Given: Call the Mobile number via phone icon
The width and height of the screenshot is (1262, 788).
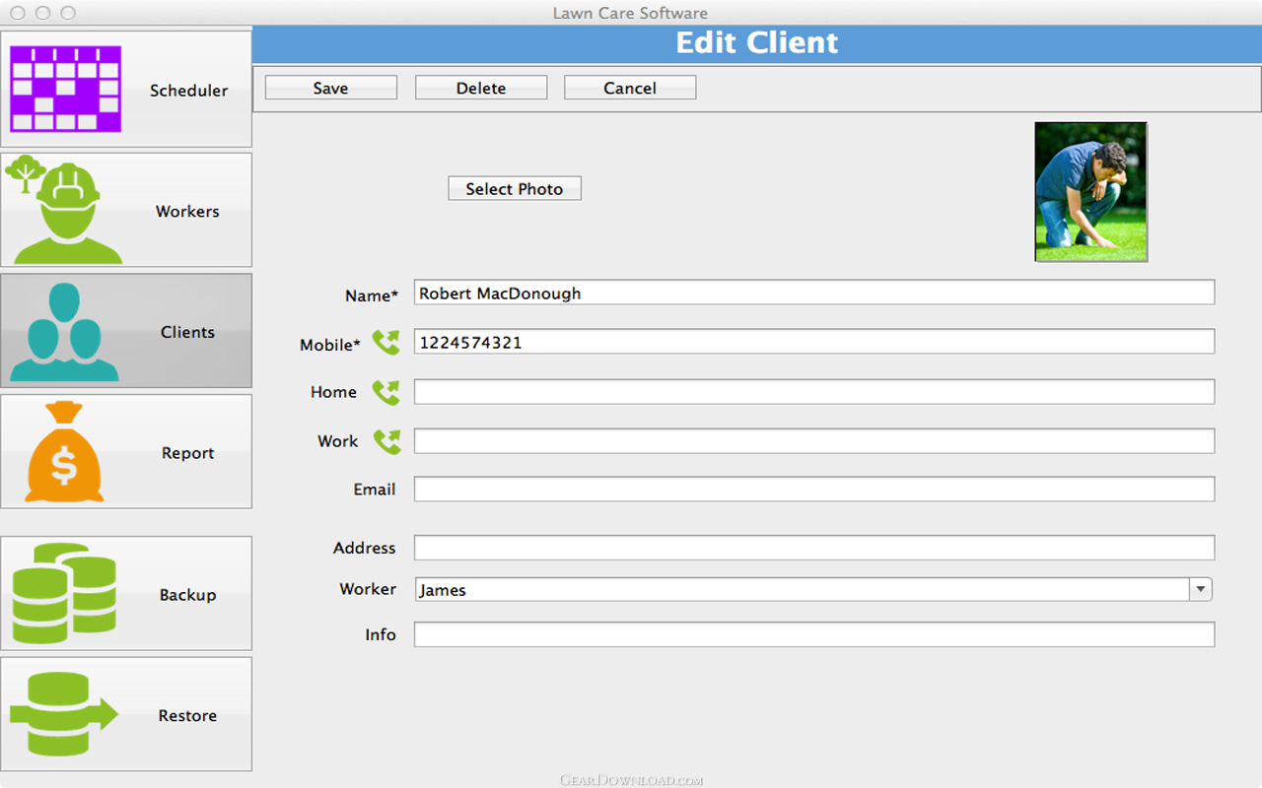Looking at the screenshot, I should pyautogui.click(x=386, y=343).
